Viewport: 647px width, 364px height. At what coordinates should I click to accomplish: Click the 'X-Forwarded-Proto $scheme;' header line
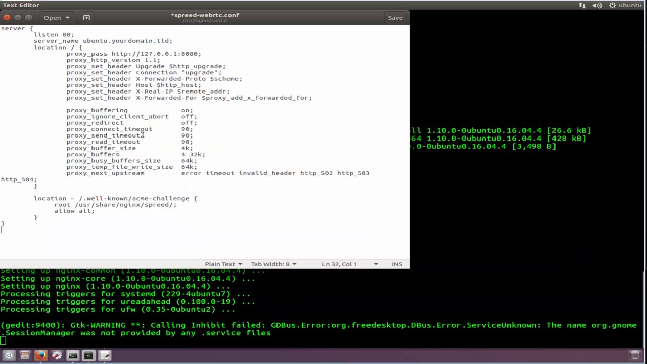click(154, 79)
